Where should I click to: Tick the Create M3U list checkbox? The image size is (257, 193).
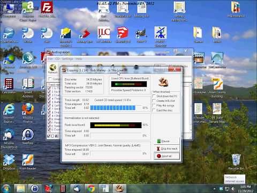[x=154, y=101]
